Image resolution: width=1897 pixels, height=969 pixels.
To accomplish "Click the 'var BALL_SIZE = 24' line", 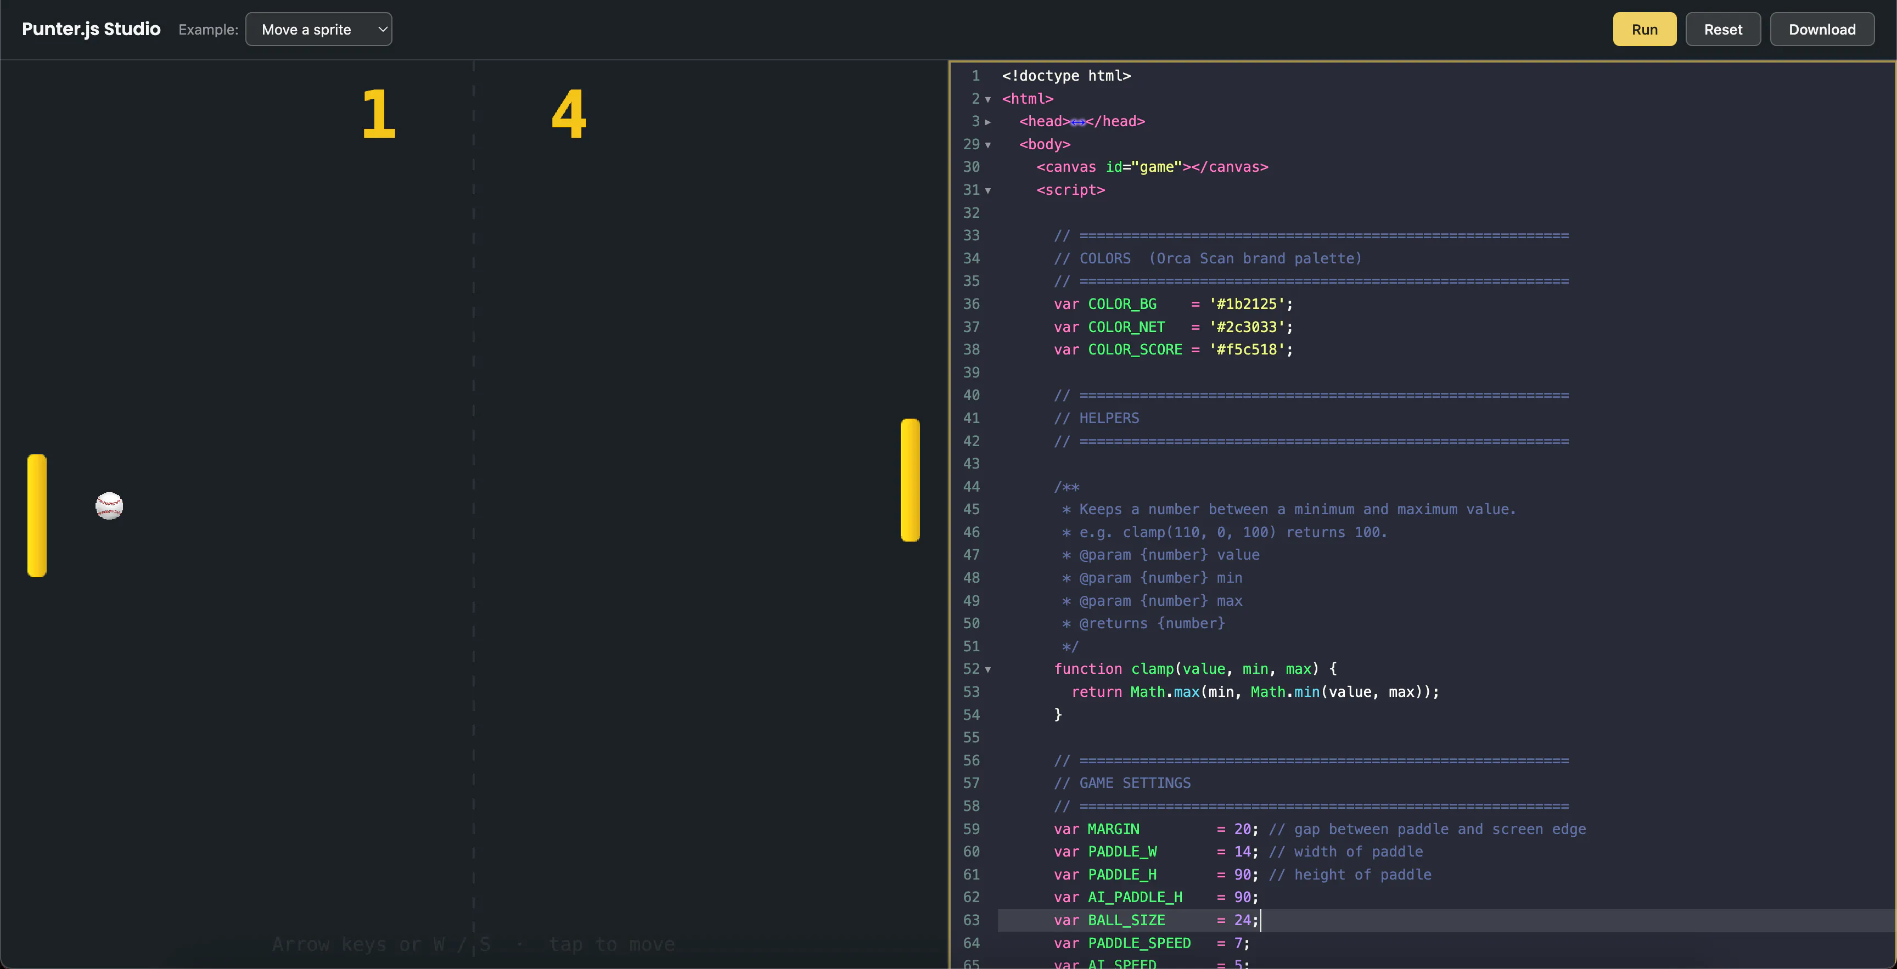I will (1156, 920).
